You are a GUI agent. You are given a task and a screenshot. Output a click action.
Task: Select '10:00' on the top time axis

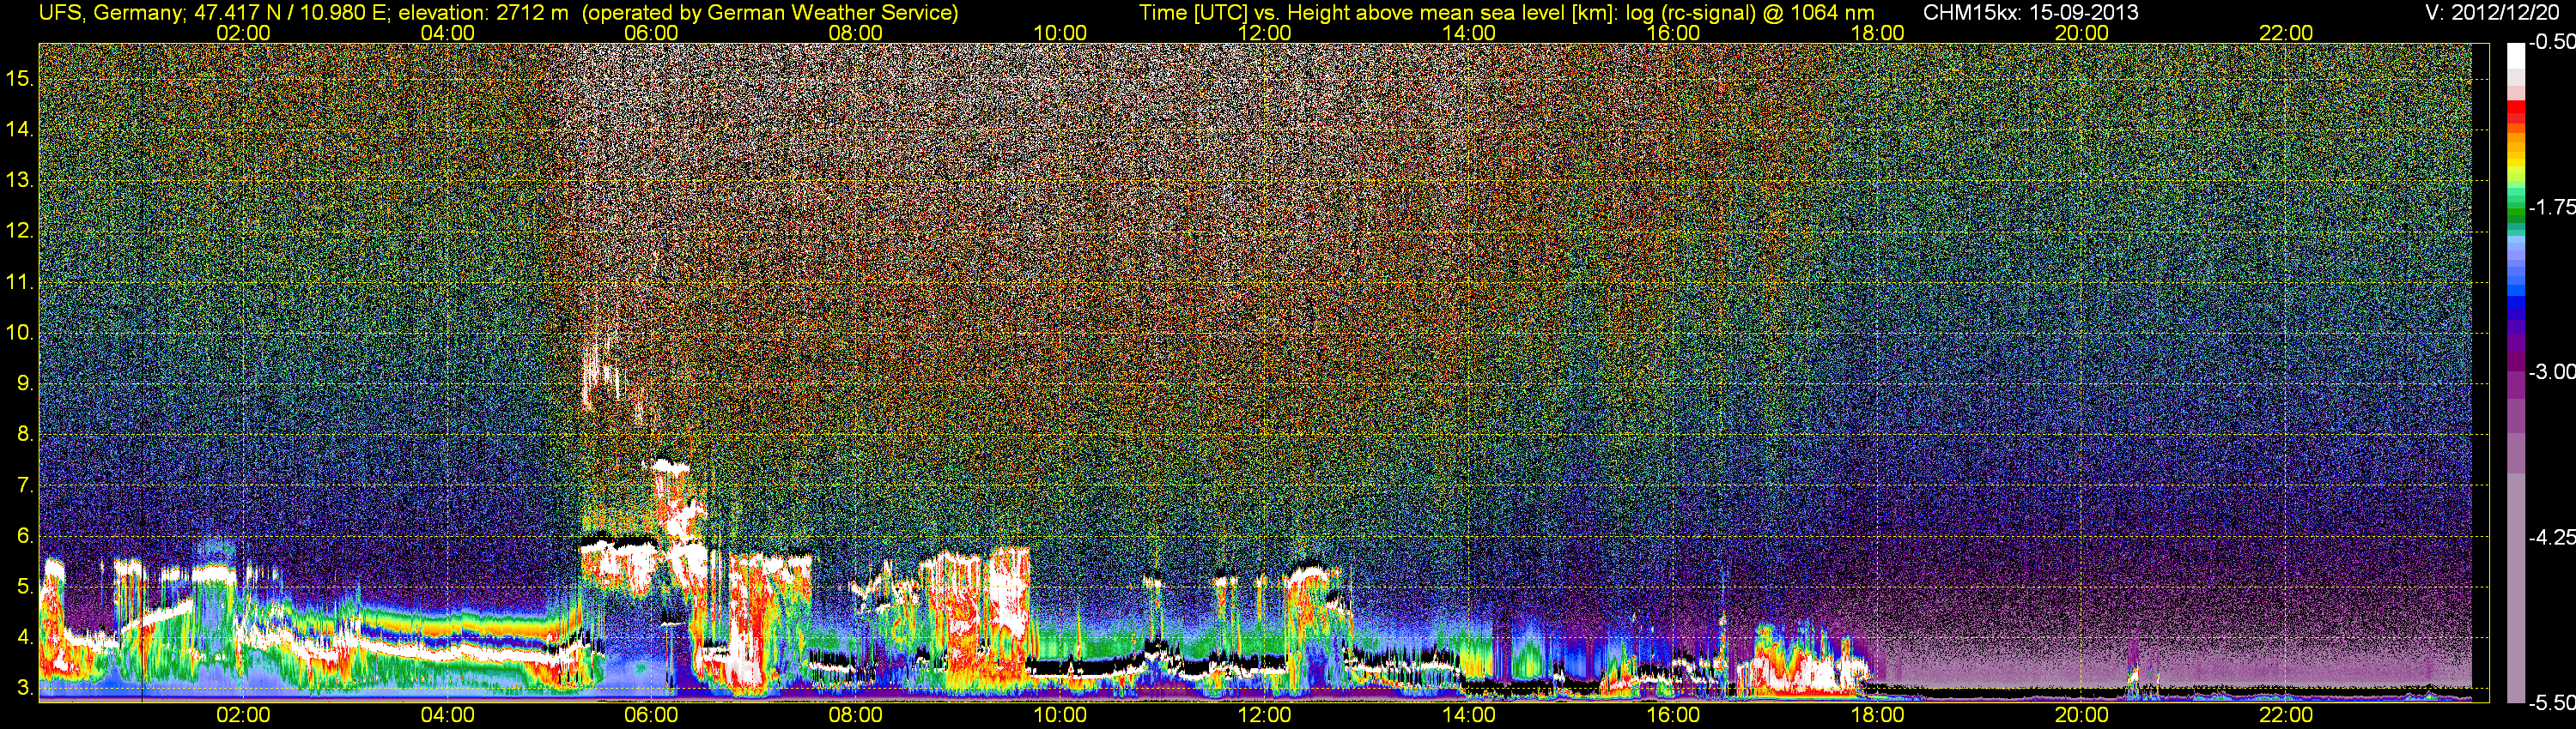1060,33
